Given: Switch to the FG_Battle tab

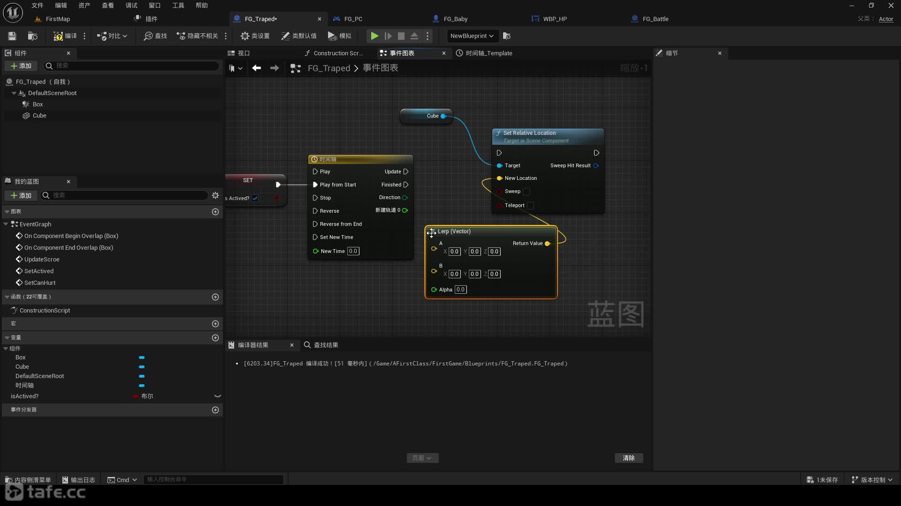Looking at the screenshot, I should (x=655, y=19).
